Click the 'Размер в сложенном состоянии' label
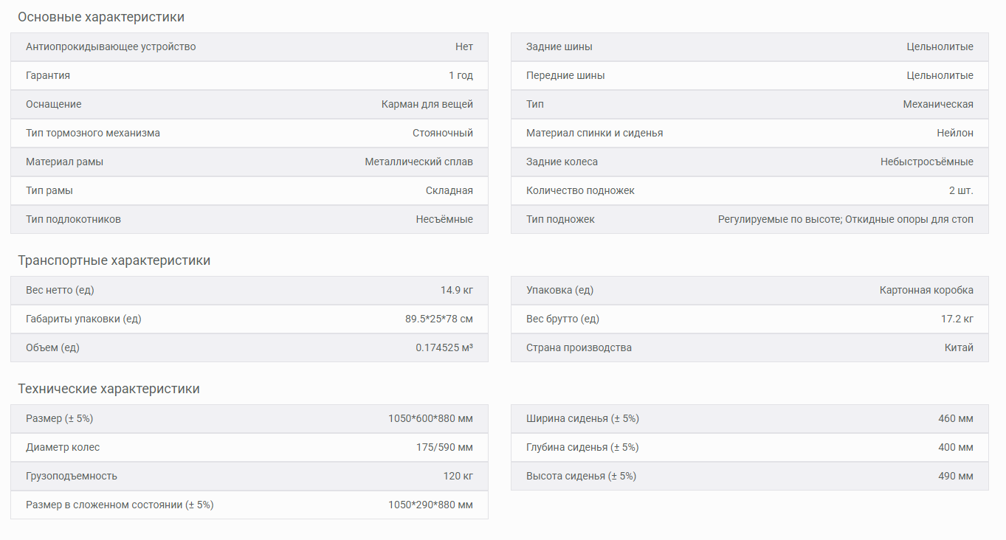Image resolution: width=1006 pixels, height=540 pixels. pyautogui.click(x=120, y=505)
